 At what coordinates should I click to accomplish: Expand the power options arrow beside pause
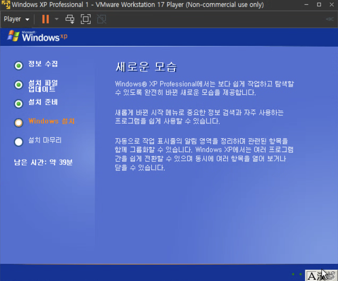[x=57, y=19]
